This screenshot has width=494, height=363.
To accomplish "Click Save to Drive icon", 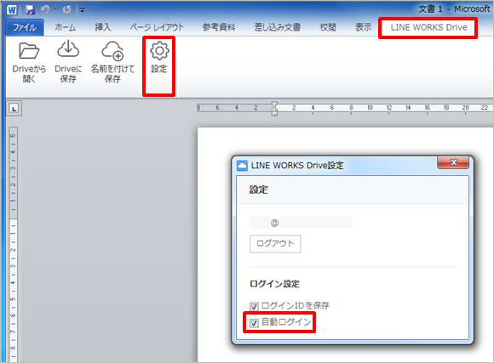I will 68,49.
